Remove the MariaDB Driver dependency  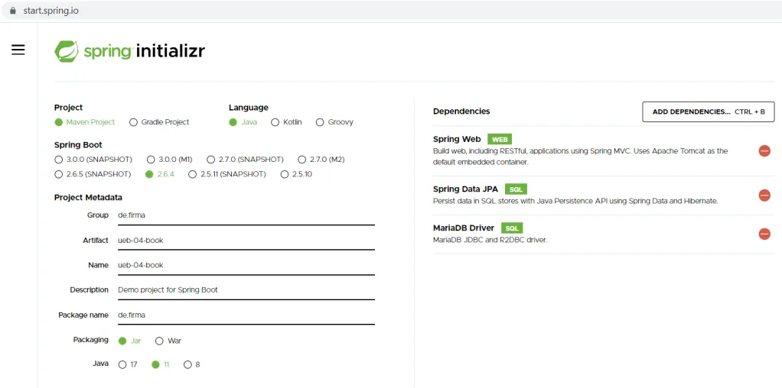point(764,234)
